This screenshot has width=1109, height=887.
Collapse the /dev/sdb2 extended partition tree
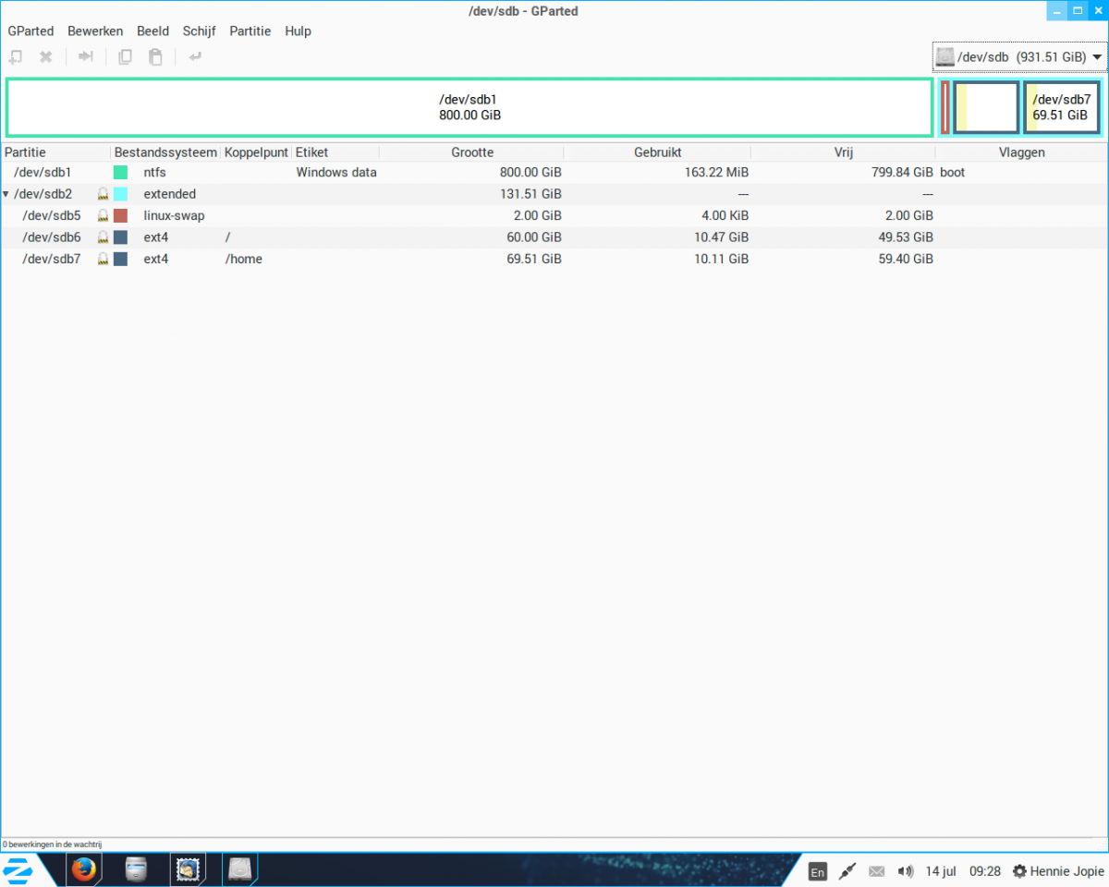[6, 194]
